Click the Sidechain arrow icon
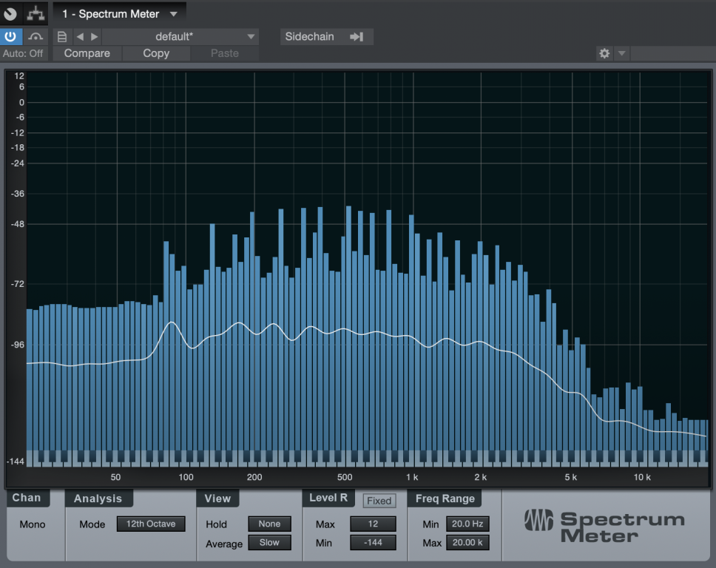The width and height of the screenshot is (716, 568). [x=357, y=37]
